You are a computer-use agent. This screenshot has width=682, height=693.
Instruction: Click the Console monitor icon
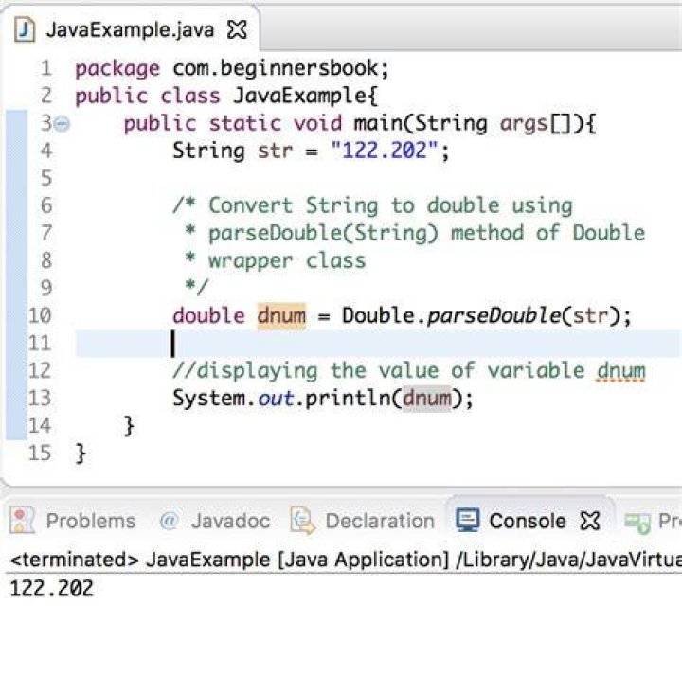tap(467, 520)
